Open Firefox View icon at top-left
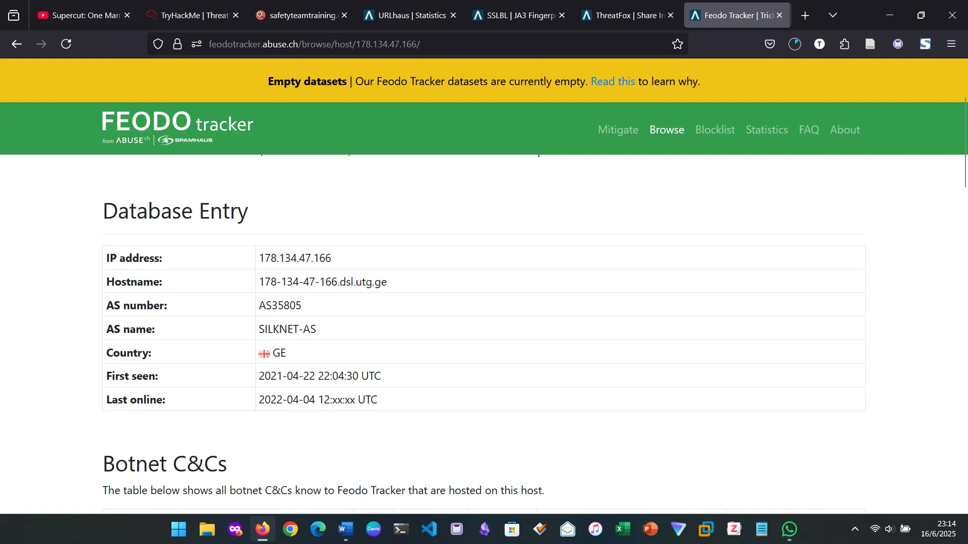The height and width of the screenshot is (544, 968). [x=14, y=16]
